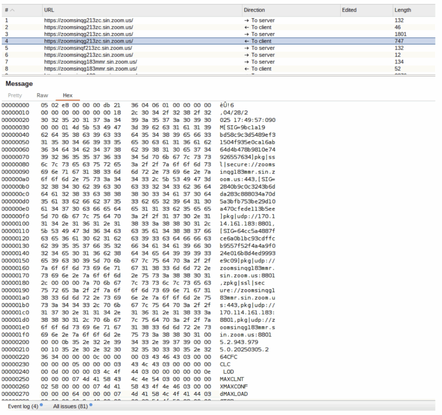This screenshot has height=415, width=442.
Task: Click ASCII text 'dMAXLOAD'
Action: [x=234, y=394]
